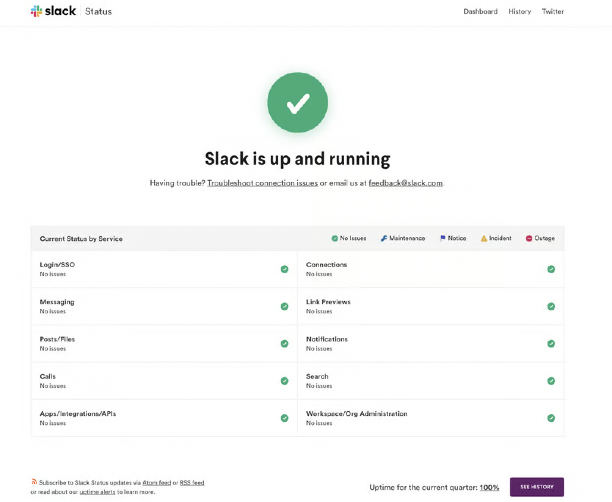Click the large green checkmark circle

(x=297, y=103)
